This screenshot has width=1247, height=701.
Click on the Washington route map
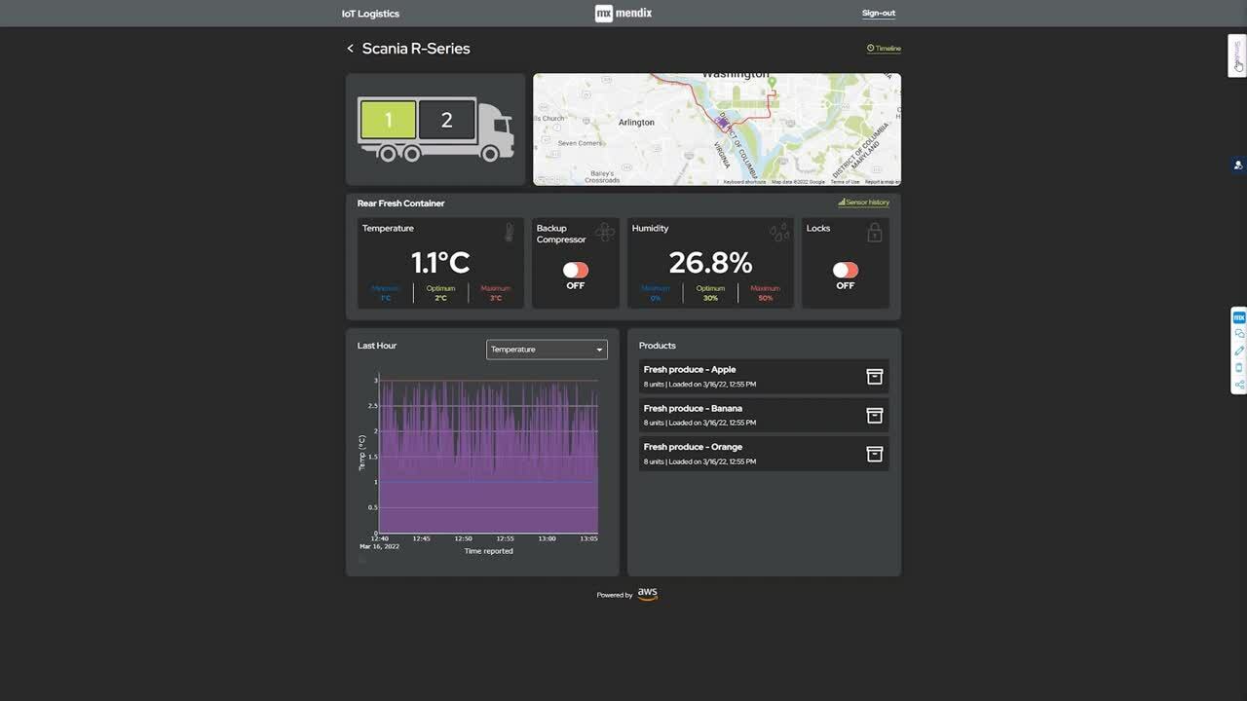717,129
